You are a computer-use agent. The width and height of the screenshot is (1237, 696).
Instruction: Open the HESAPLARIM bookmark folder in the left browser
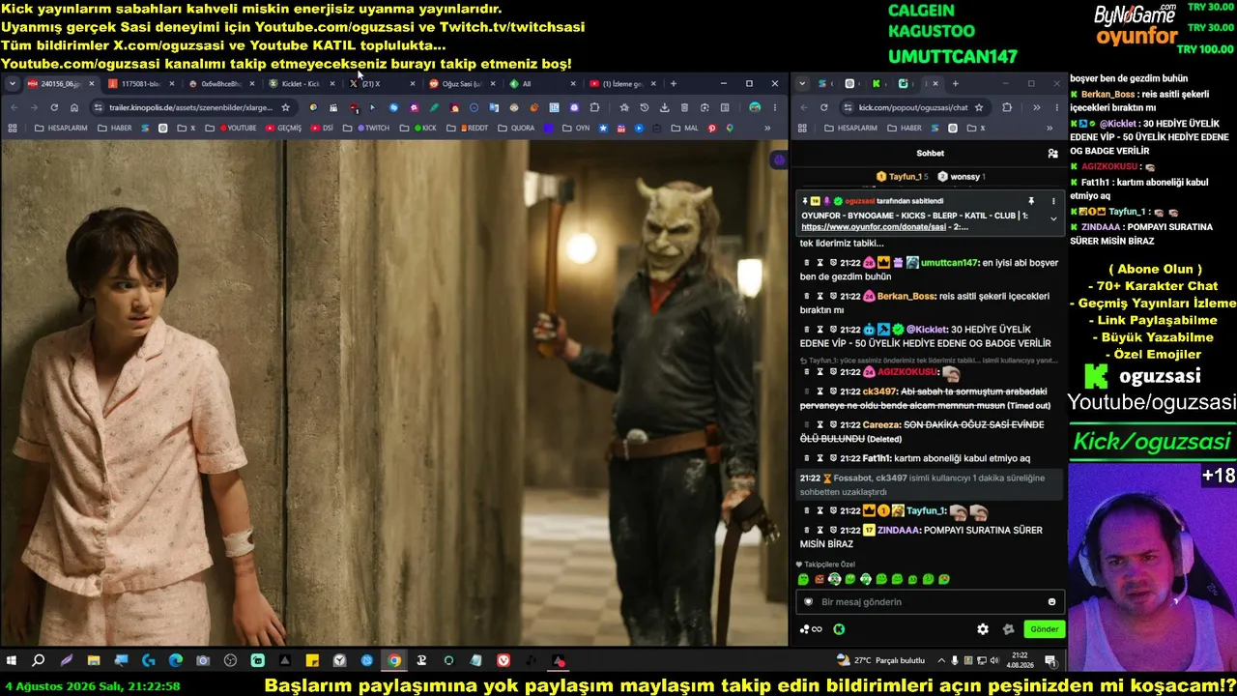pos(59,128)
